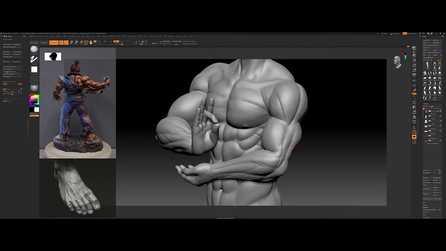This screenshot has width=446, height=251.
Task: Click the head camera view orientation widget
Action: pyautogui.click(x=397, y=62)
